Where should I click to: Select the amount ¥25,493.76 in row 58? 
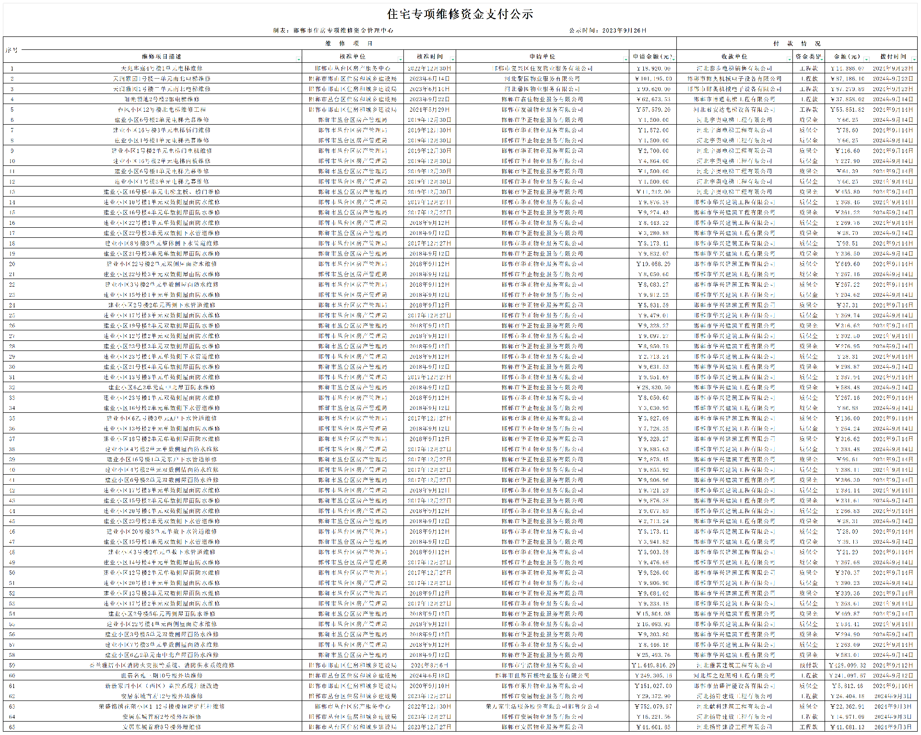(x=653, y=655)
